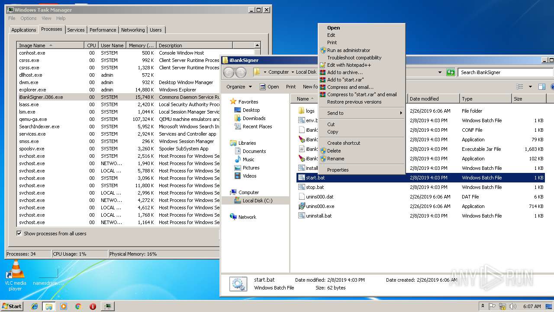The image size is (554, 312).
Task: Select Local Disk (C:) in tree
Action: (257, 201)
